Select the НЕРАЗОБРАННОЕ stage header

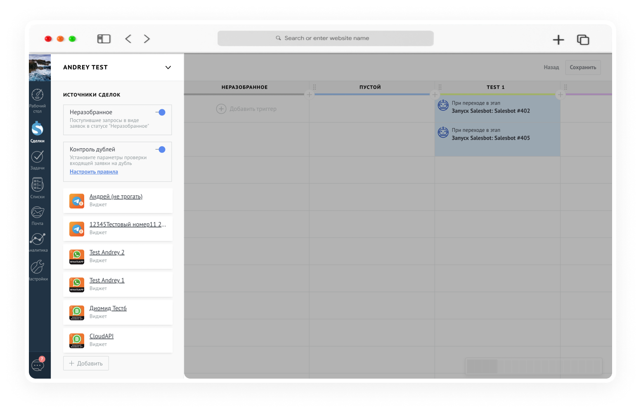click(244, 87)
